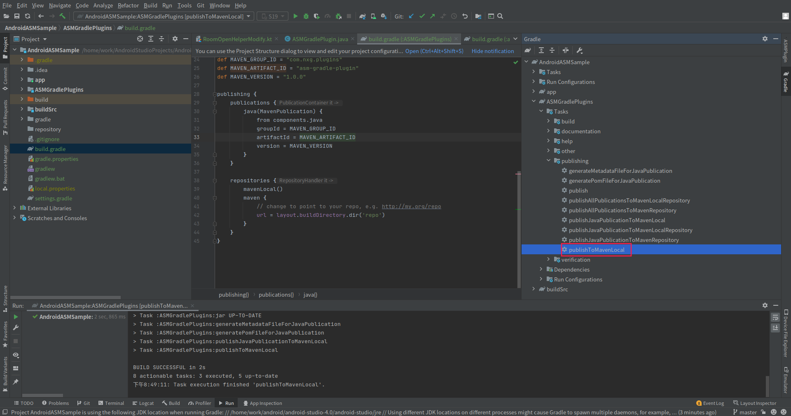
Task: Open the Refactor menu
Action: (x=128, y=5)
